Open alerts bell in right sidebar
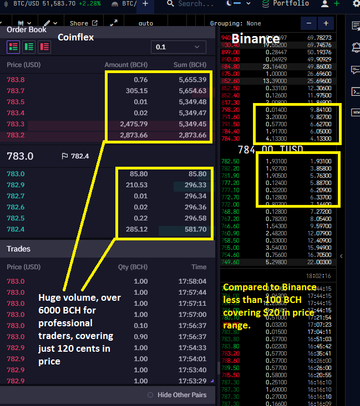This screenshot has height=406, width=360. coord(356,48)
